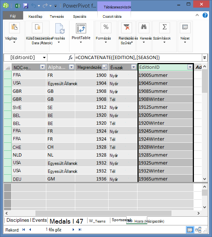The height and width of the screenshot is (237, 212).
Task: Go to next record arrow
Action: [x=73, y=230]
